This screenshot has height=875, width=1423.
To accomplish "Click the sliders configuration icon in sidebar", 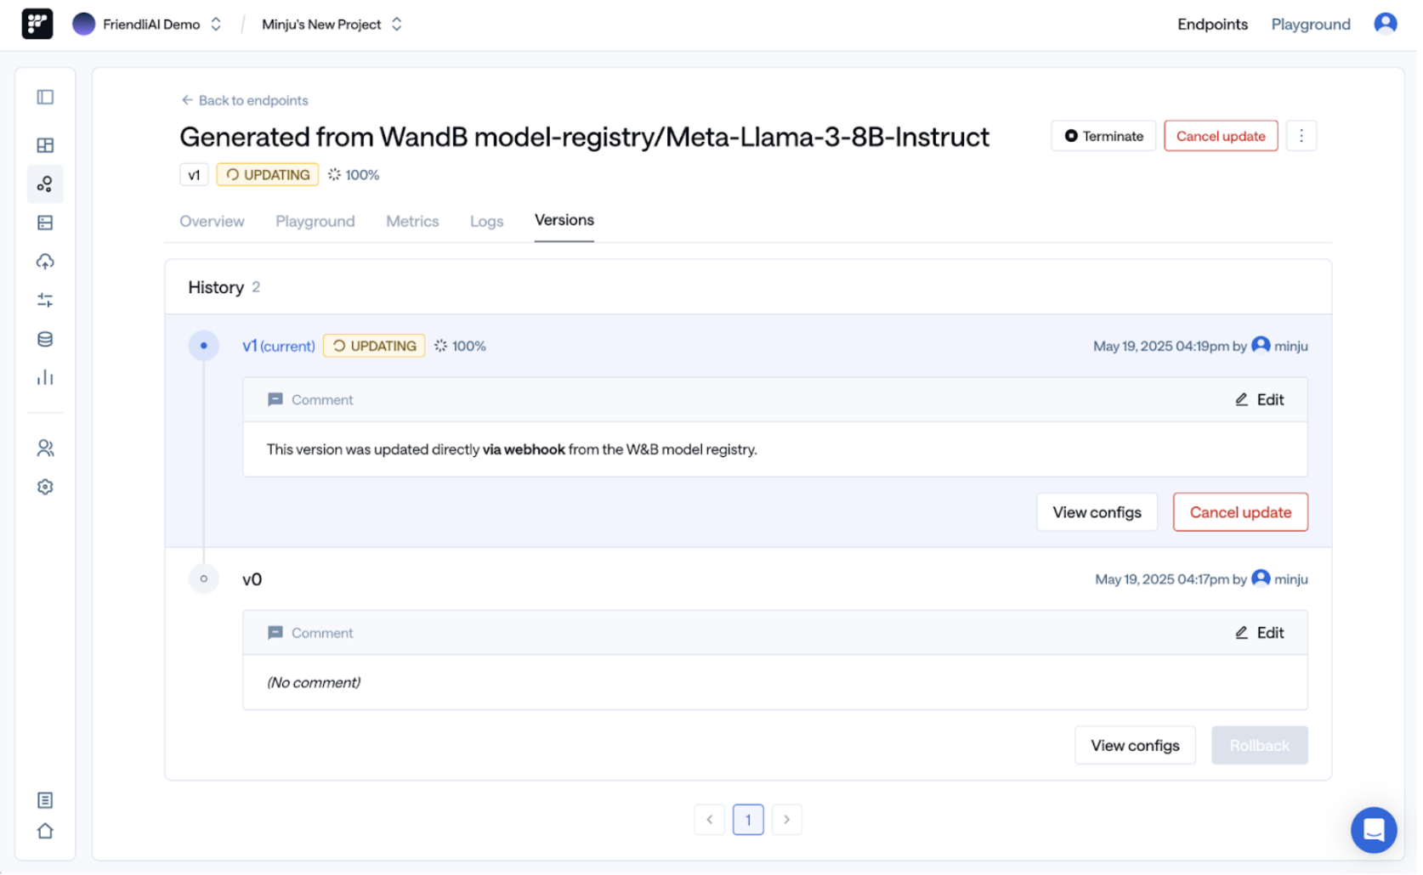I will (44, 299).
